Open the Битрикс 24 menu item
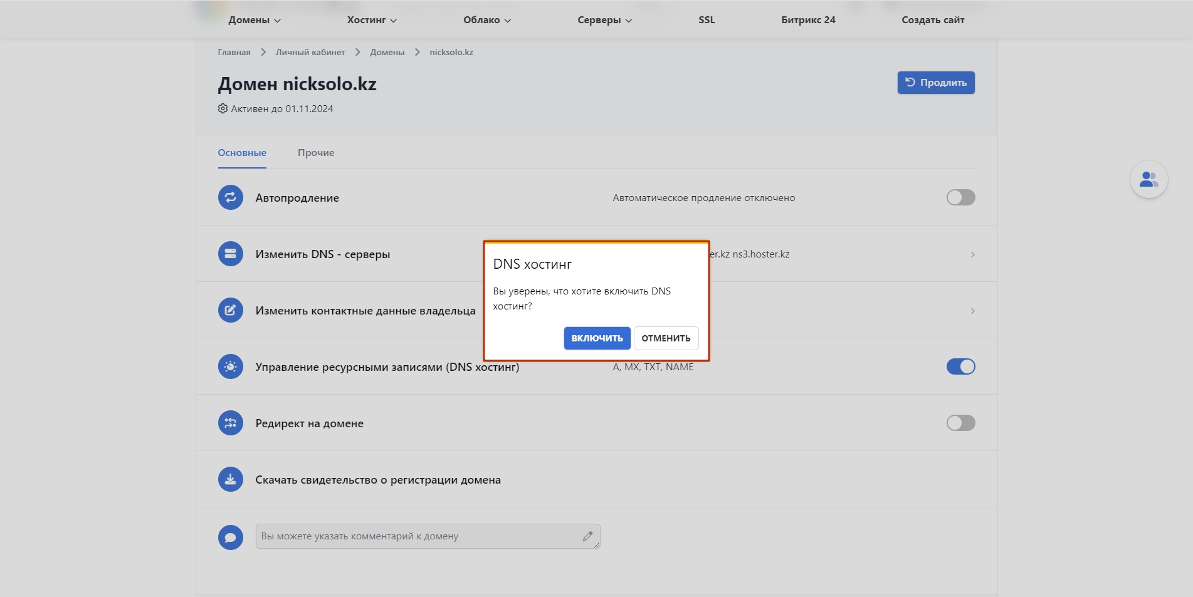The height and width of the screenshot is (597, 1193). (808, 20)
